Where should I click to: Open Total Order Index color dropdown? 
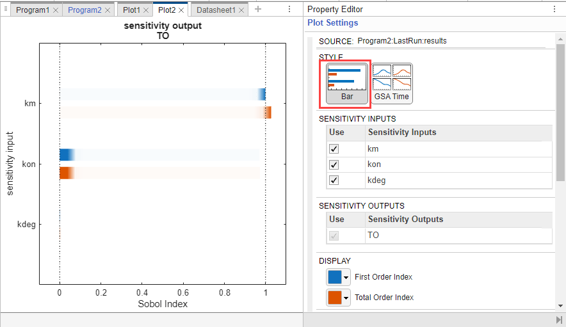pyautogui.click(x=346, y=298)
